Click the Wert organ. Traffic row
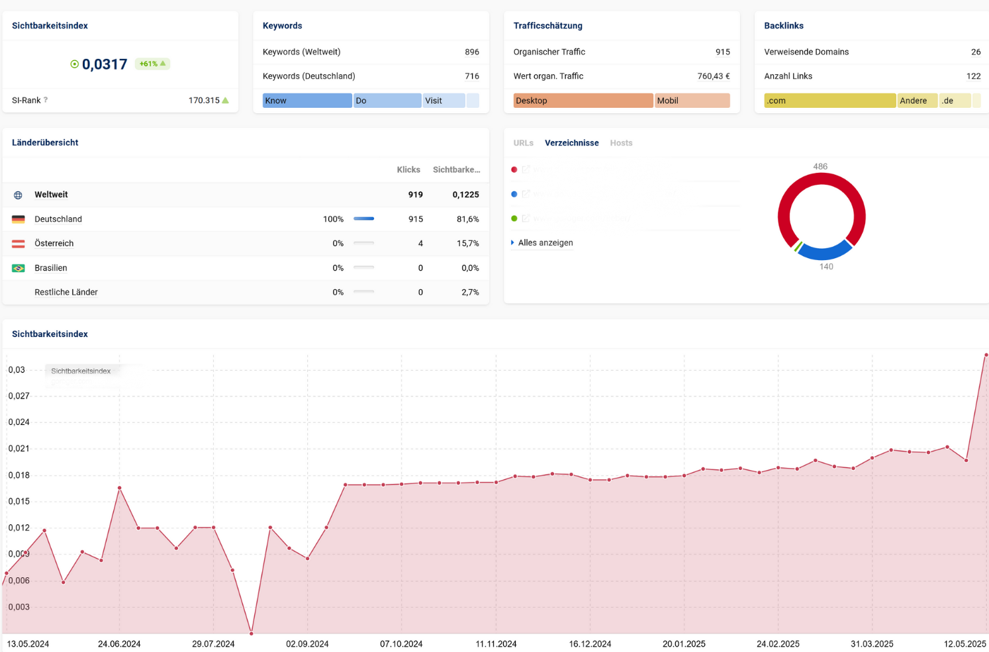Viewport: 989px width, 652px height. (622, 76)
